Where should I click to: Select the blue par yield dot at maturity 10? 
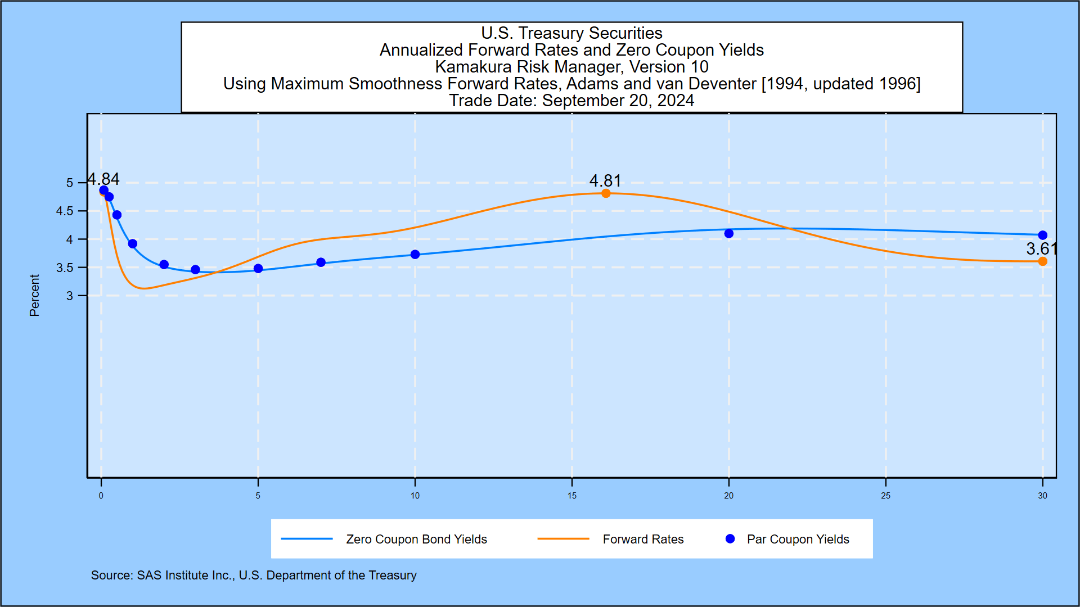click(x=415, y=255)
